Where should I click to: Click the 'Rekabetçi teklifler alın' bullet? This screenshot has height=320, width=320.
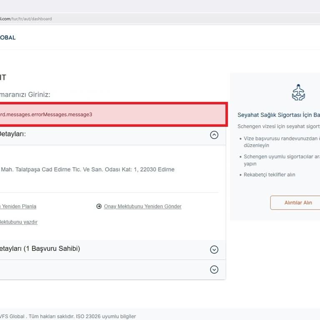click(269, 175)
